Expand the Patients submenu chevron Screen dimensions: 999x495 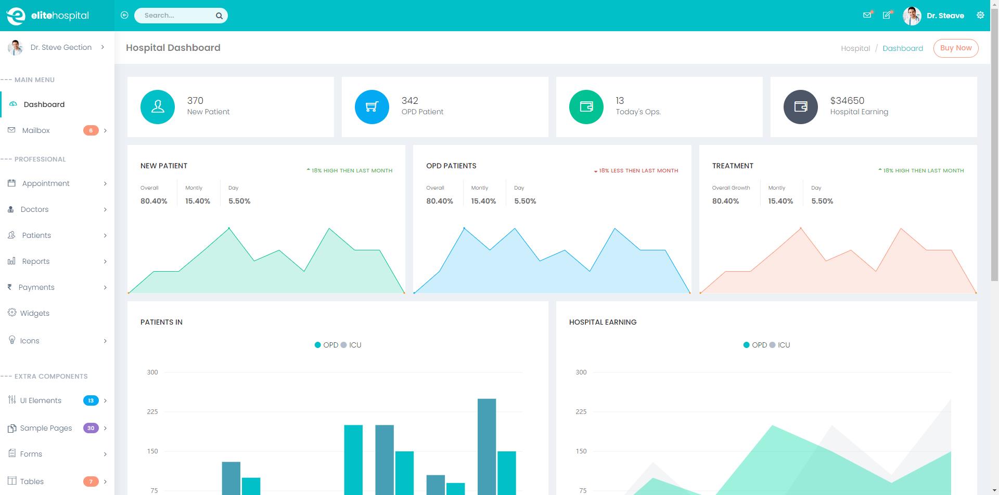(105, 235)
